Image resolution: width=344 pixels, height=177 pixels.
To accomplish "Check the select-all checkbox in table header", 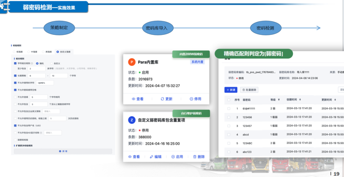I will tap(229, 100).
